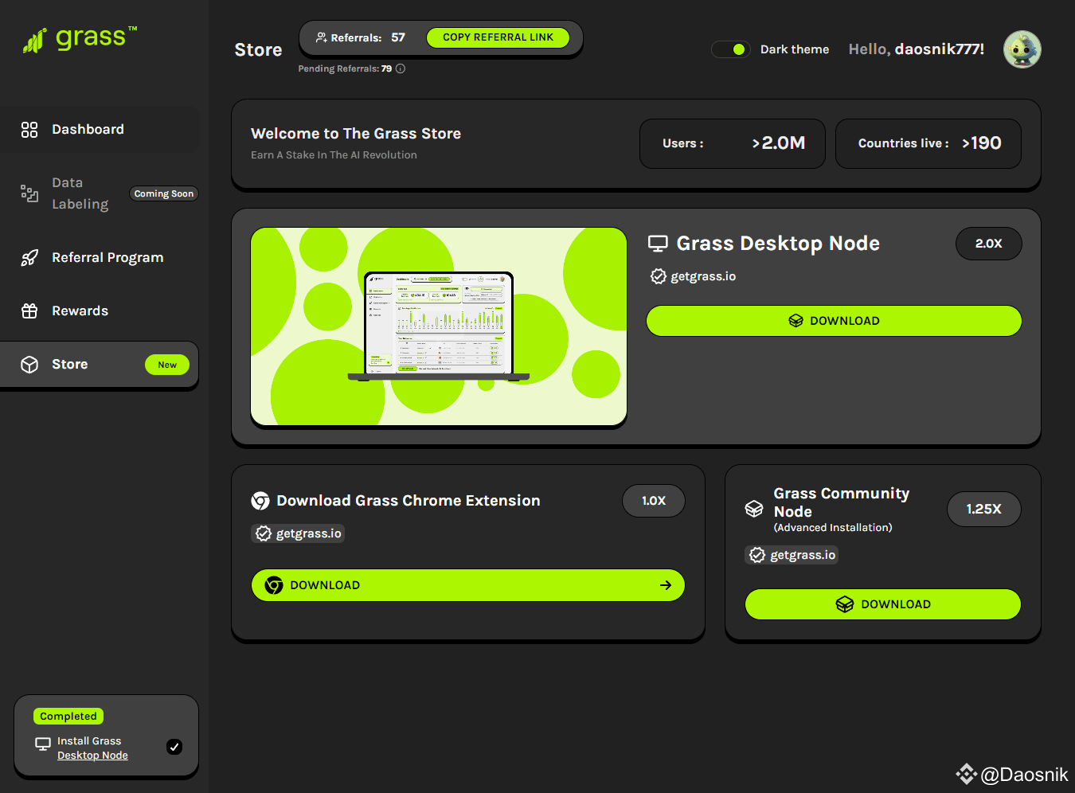Click the Welcome to The Grass Store heading
Screen dimensions: 1075x793
[x=356, y=134]
